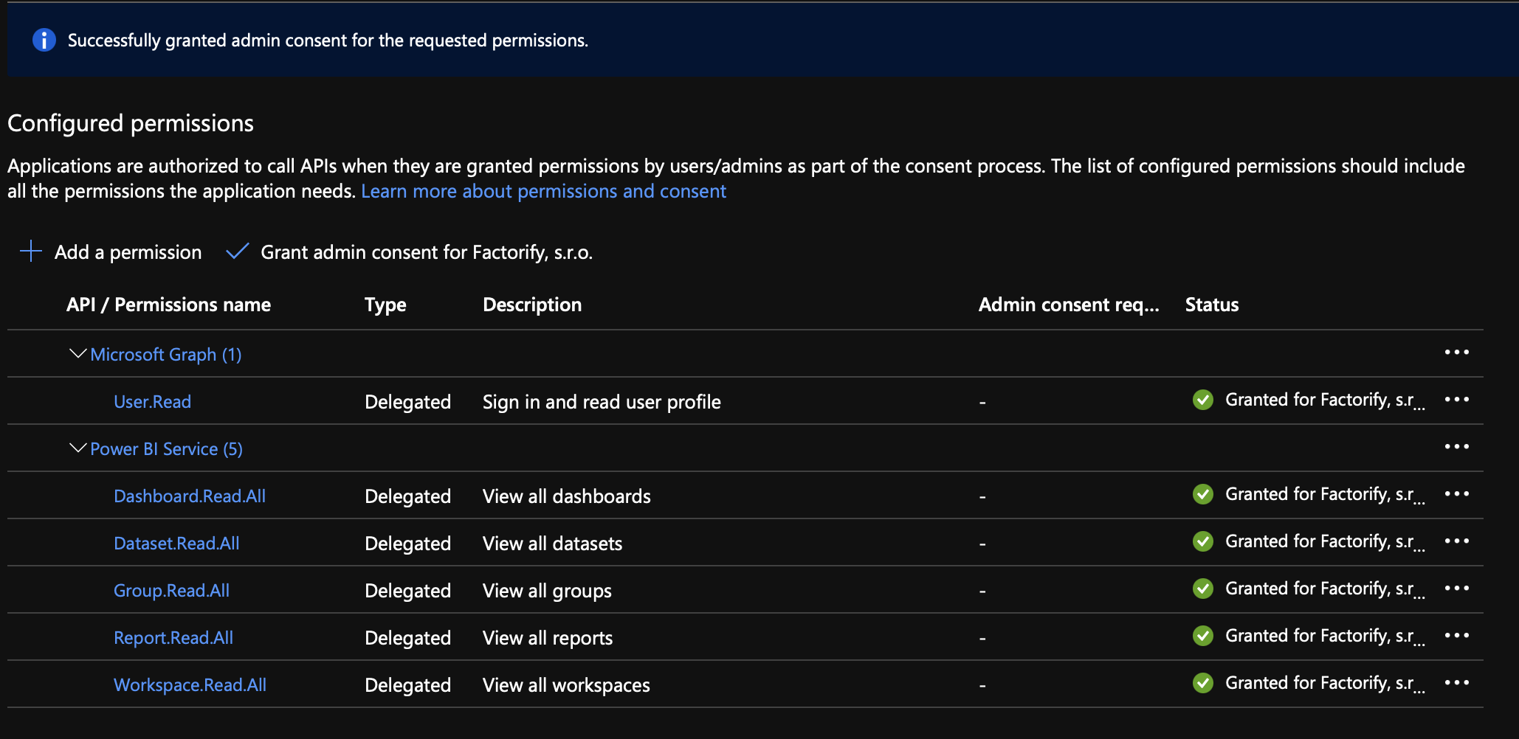Click green granted checkmark in Report.Read.All row

1203,636
